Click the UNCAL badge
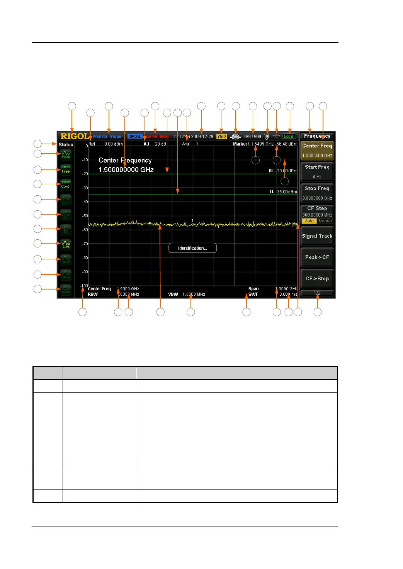Image resolution: width=403 pixels, height=569 pixels. point(134,136)
